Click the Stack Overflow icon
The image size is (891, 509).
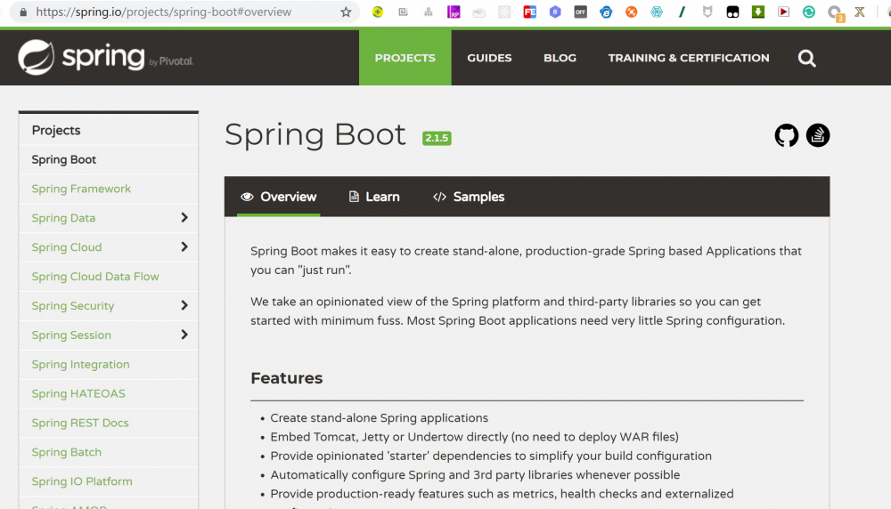(818, 135)
